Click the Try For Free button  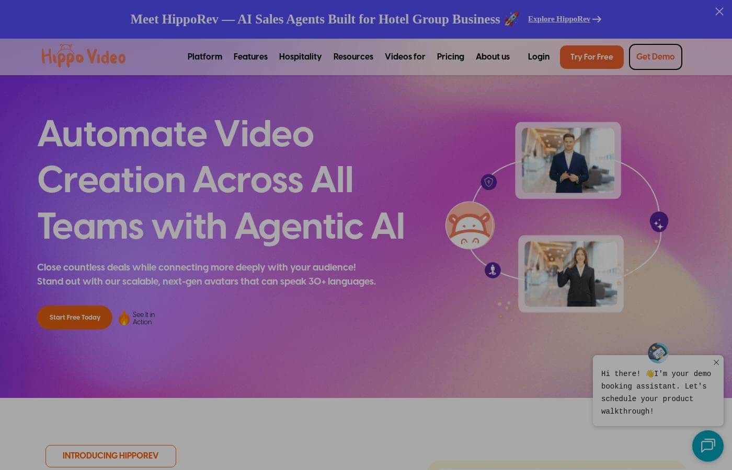pos(592,57)
